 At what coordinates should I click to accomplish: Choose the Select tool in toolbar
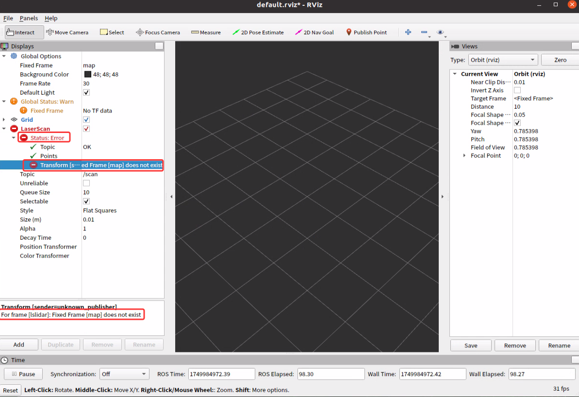point(112,32)
